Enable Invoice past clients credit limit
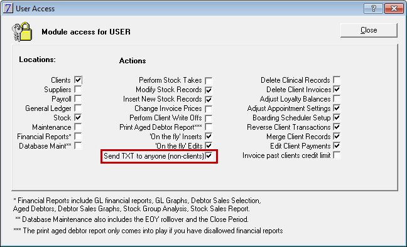 337,155
